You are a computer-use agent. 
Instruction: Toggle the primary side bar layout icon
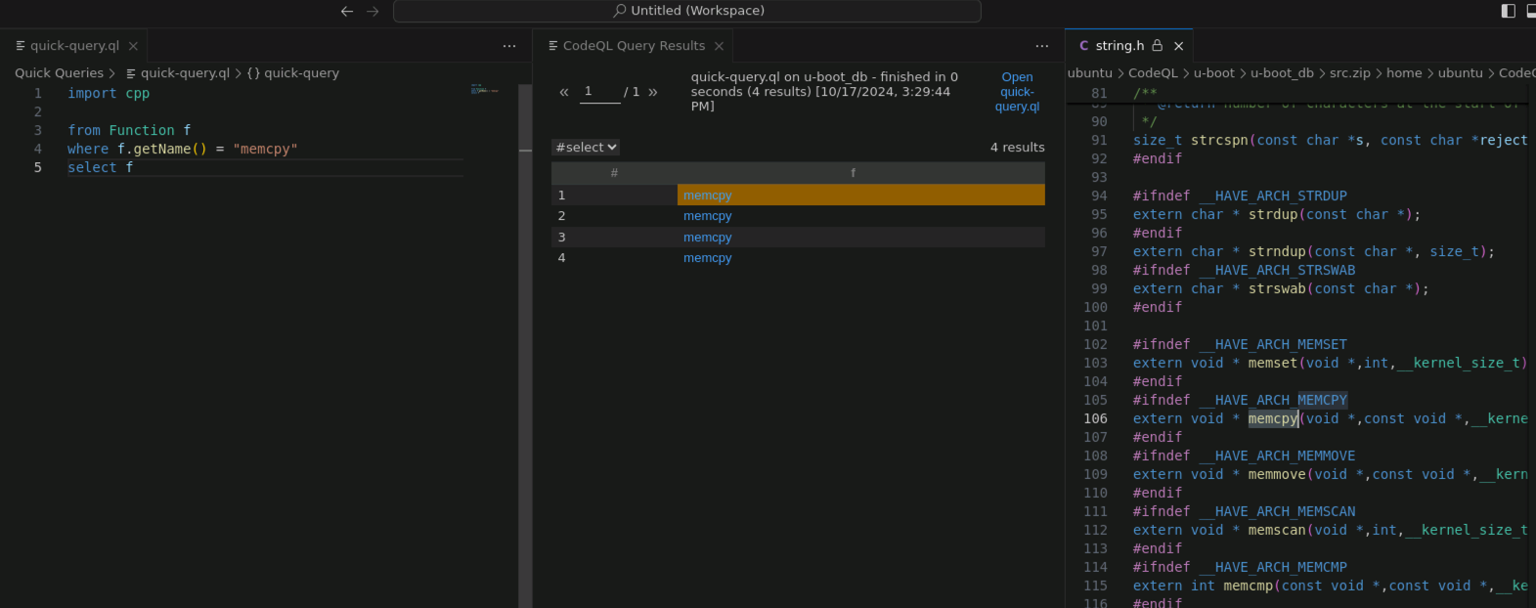(1509, 11)
